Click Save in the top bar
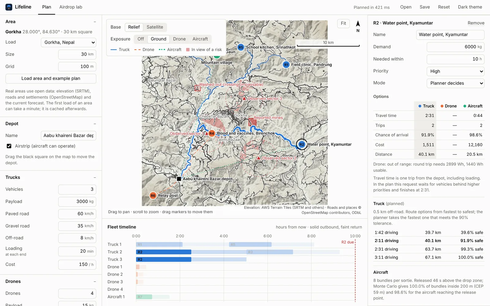Viewport: 490px width, 306px height. (425, 7)
